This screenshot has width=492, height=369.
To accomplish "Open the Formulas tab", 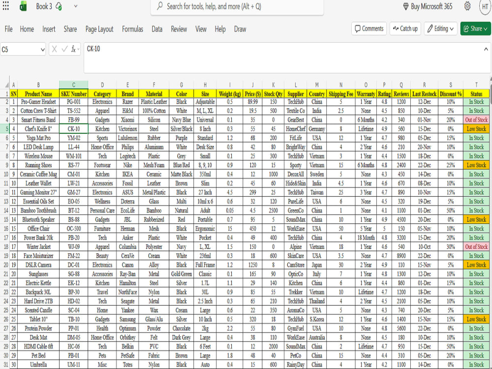I will click(x=132, y=29).
